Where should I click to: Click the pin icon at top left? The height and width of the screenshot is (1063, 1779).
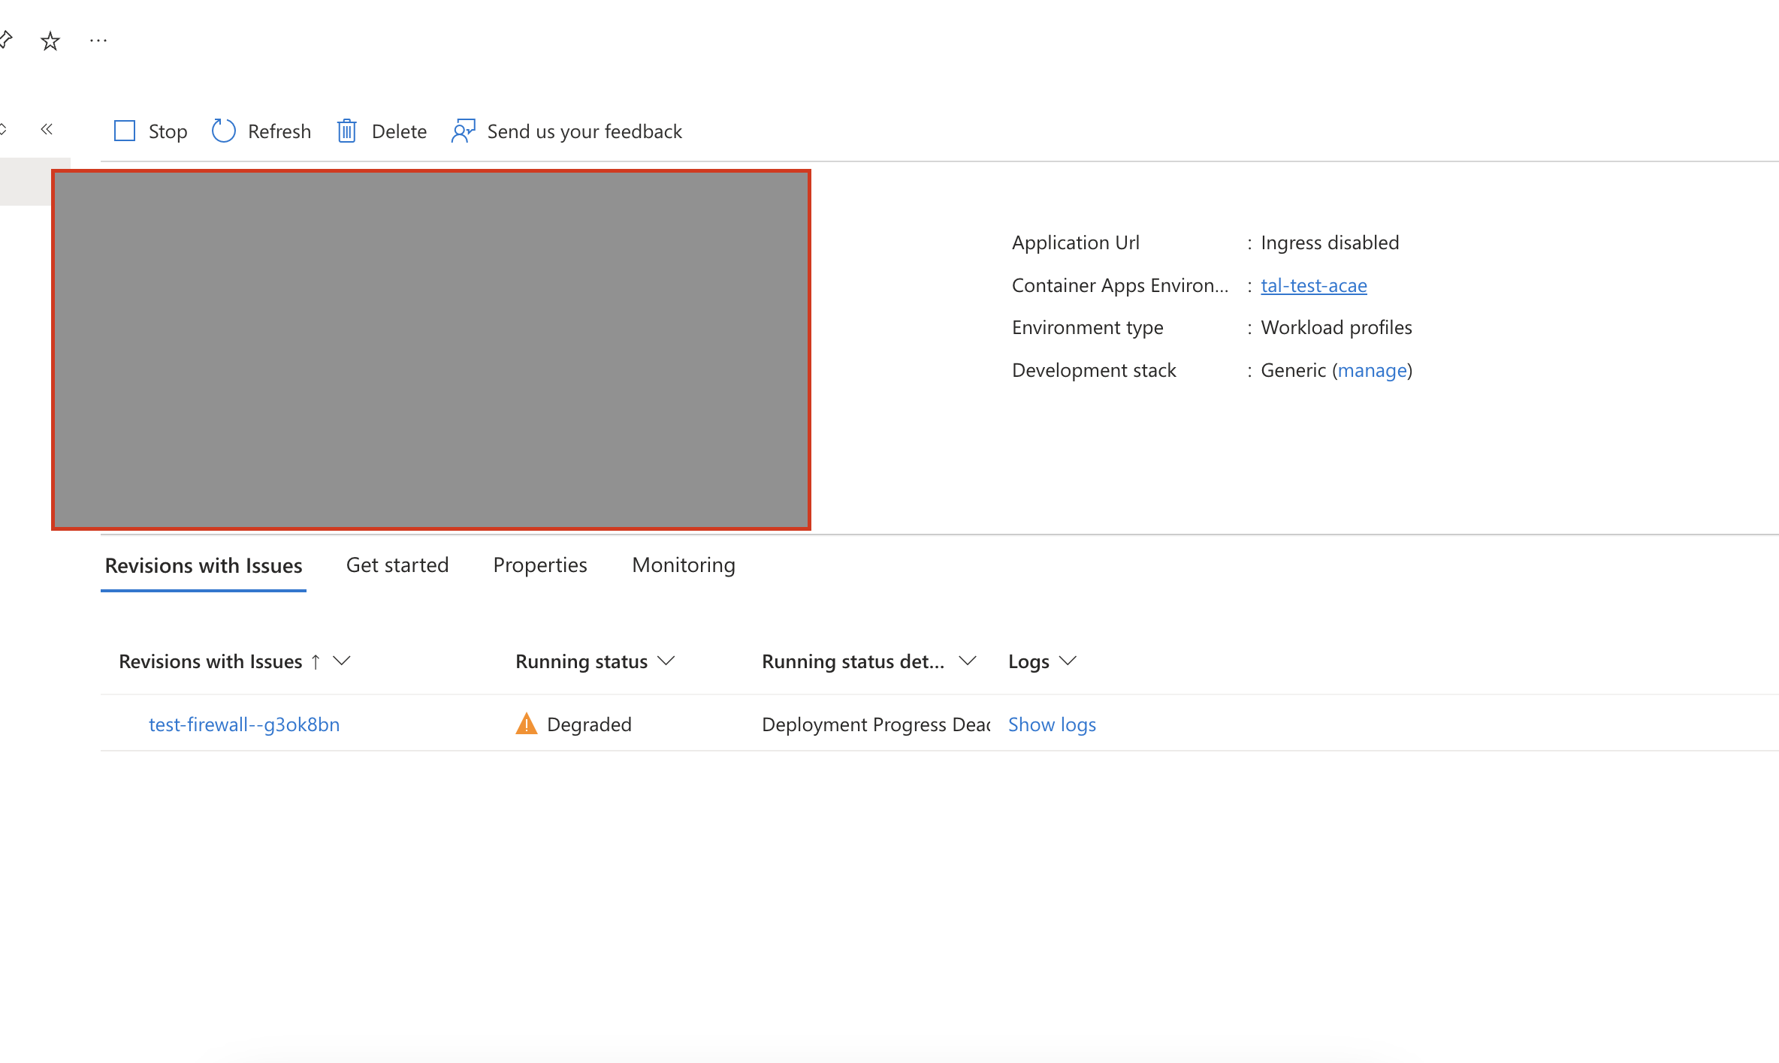6,39
